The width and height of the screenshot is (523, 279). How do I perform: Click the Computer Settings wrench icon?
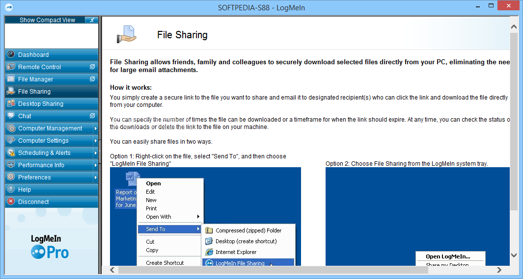[x=11, y=140]
